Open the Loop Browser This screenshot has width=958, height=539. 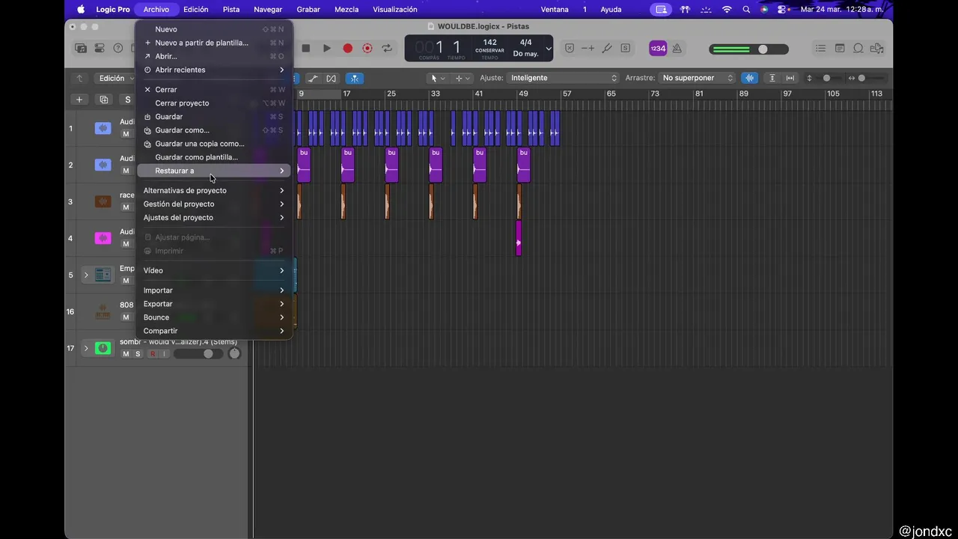click(858, 48)
